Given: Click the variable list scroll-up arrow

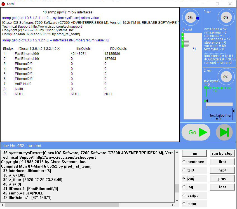Looking at the screenshot, I should coord(177,153).
